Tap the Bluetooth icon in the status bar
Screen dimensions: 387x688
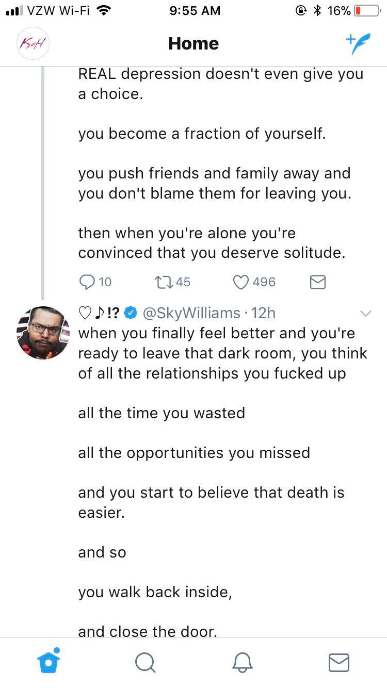316,9
